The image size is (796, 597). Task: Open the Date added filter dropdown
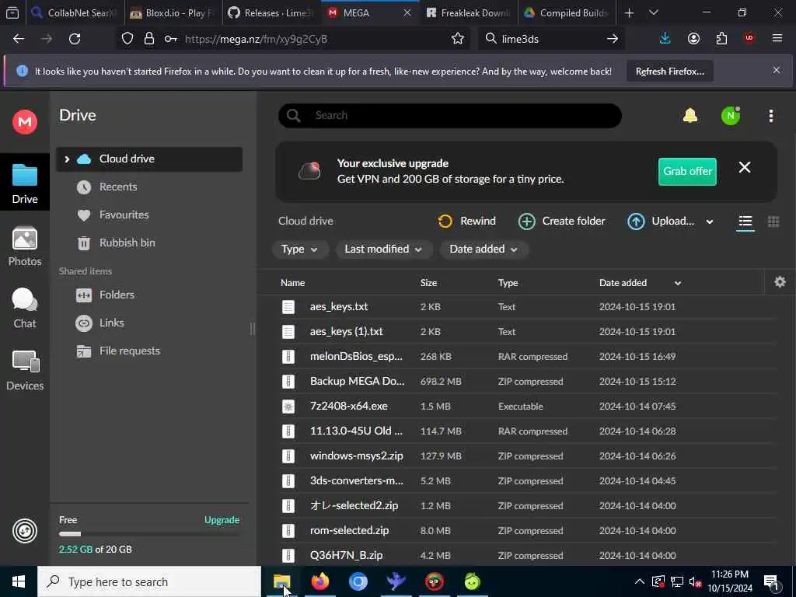click(x=484, y=250)
